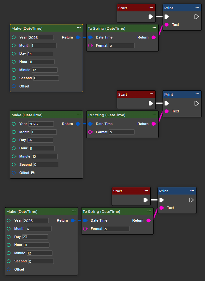Click the Format pin on the middle To String node
Screen dimensions: 205x281
pos(90,132)
